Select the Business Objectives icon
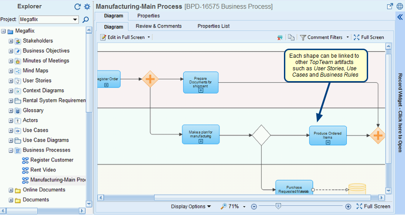The image size is (405, 215). [x=18, y=51]
